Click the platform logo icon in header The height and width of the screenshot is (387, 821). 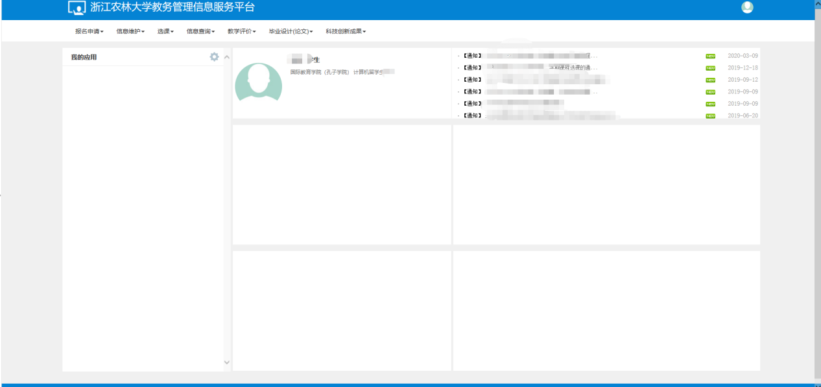77,8
